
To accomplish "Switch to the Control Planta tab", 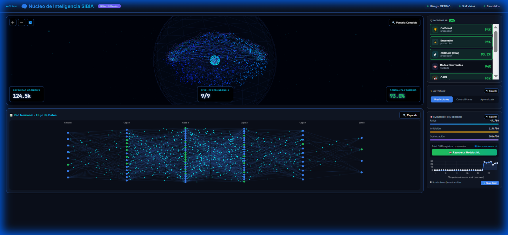I will coord(464,99).
